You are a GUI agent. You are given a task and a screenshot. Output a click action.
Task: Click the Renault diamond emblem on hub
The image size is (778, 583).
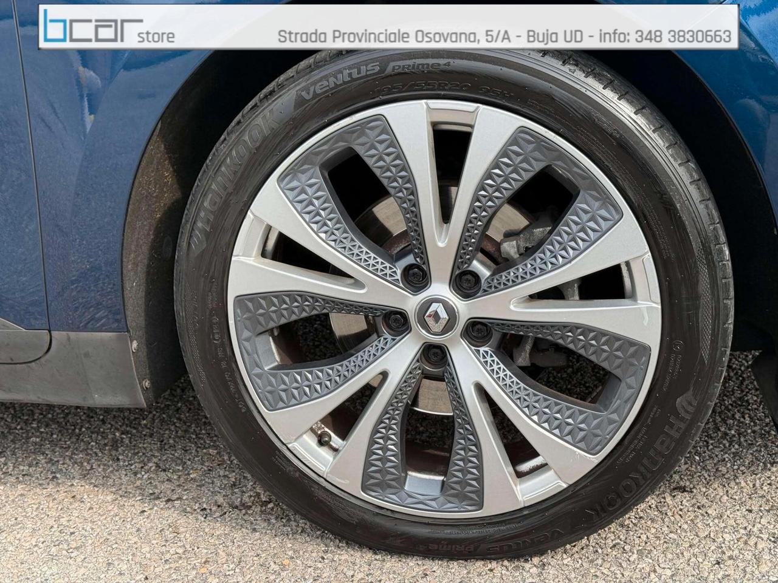(436, 316)
